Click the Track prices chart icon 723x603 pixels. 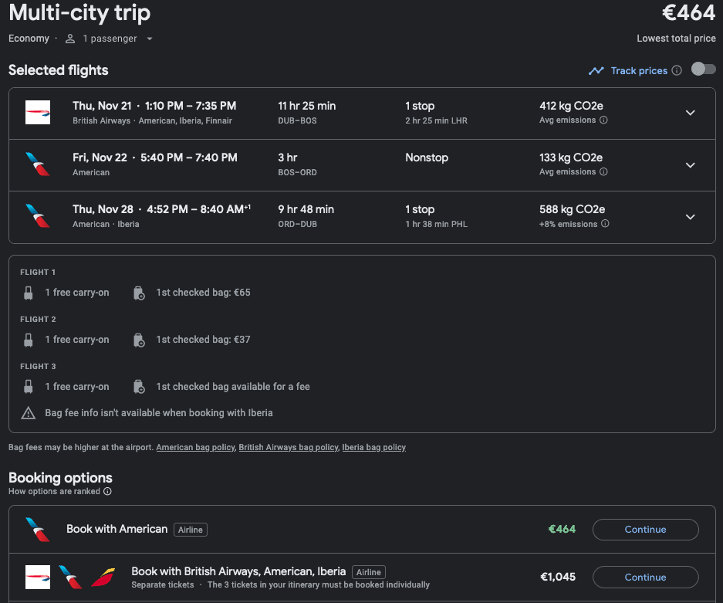coord(596,70)
